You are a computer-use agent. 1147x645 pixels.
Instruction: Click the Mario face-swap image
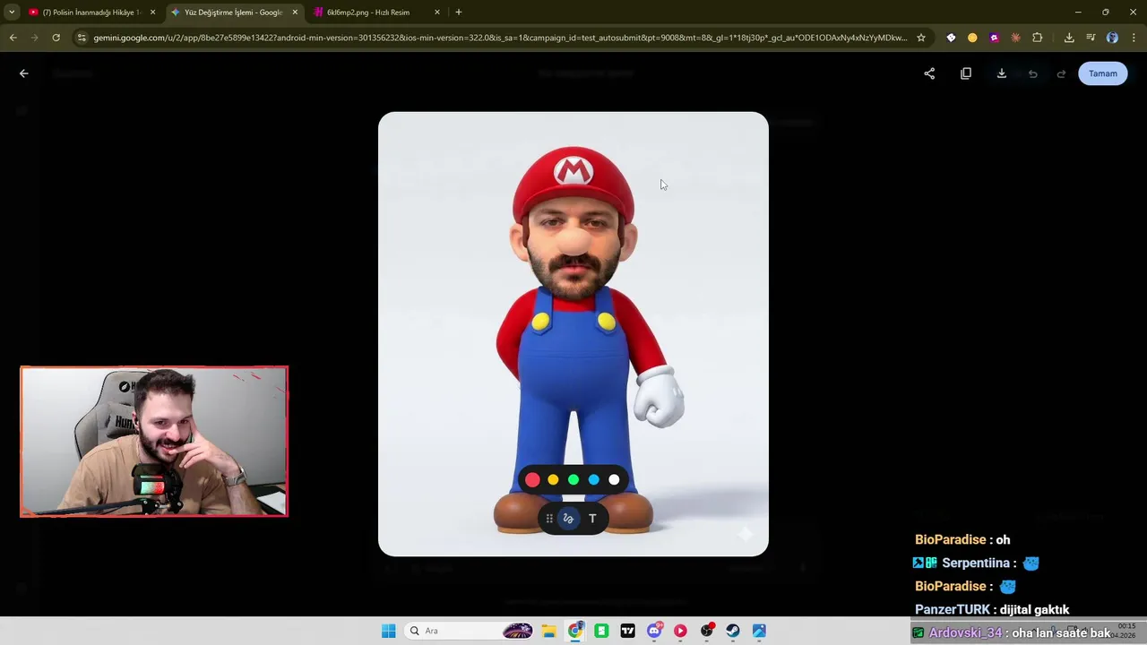[573, 334]
